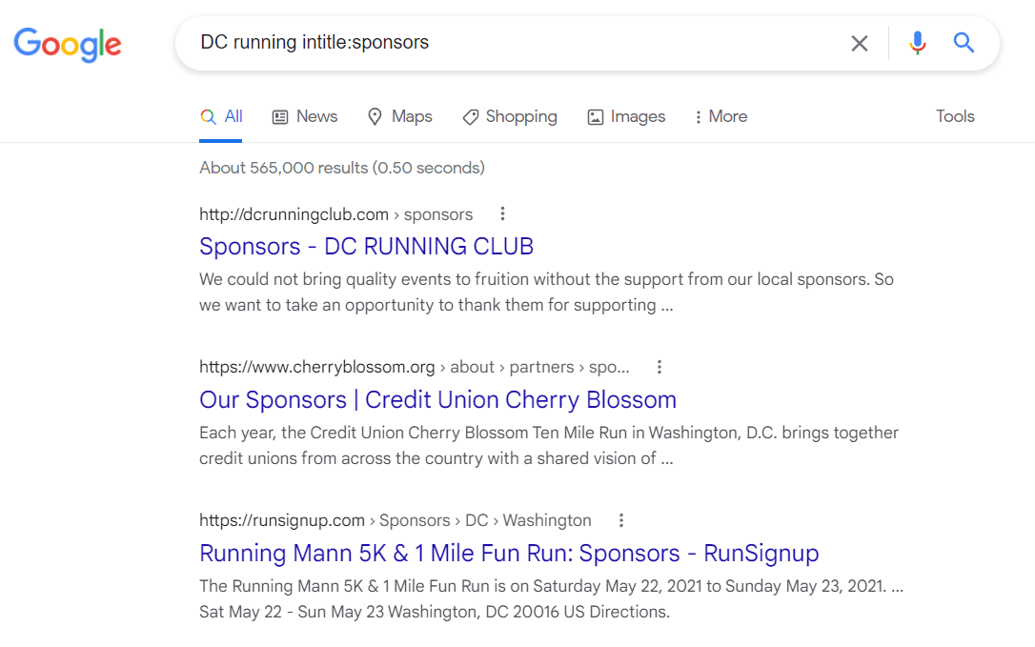
Task: Select the News tab camera icon
Action: coord(279,116)
